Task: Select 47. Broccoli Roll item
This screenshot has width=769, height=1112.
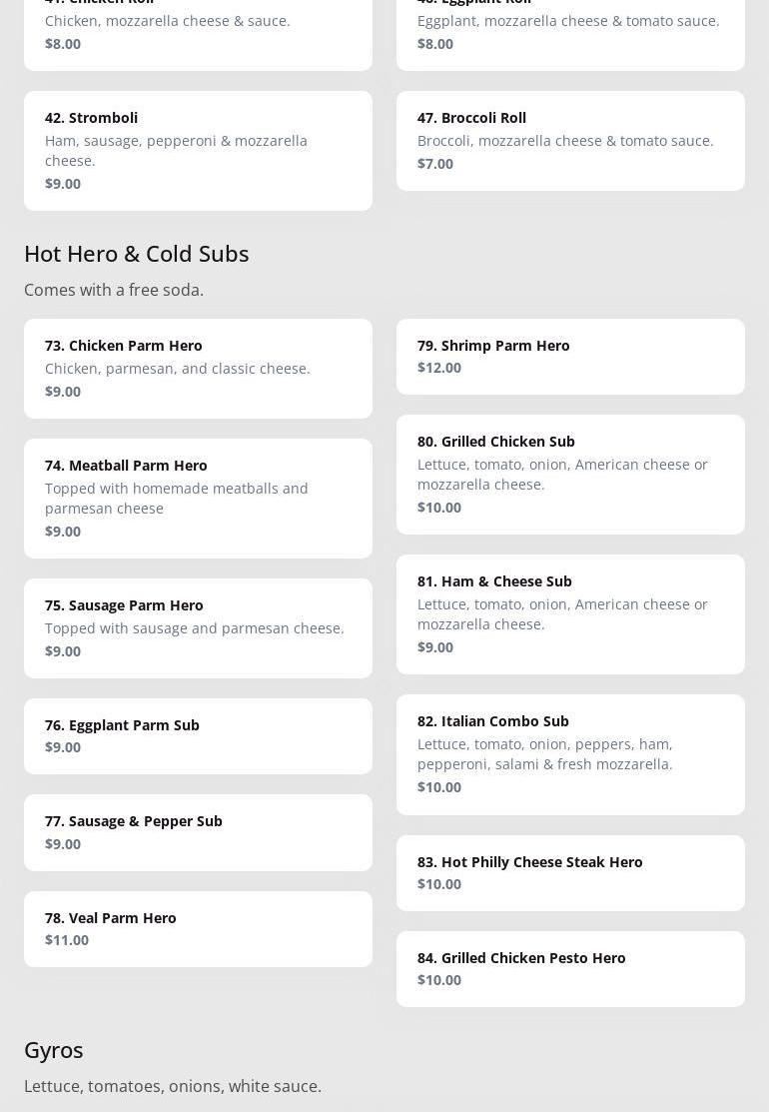Action: pyautogui.click(x=570, y=140)
